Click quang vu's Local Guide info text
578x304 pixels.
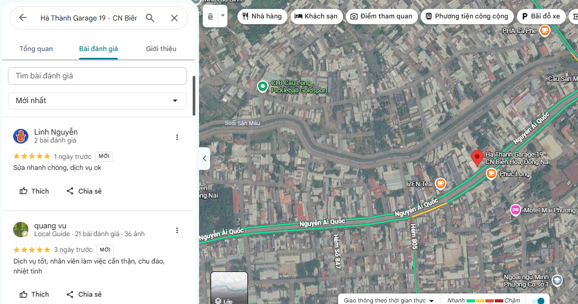(x=89, y=234)
